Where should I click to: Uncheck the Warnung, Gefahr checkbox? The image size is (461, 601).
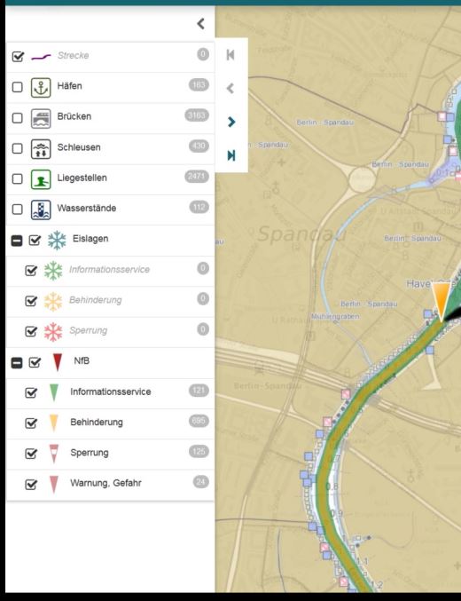point(31,485)
